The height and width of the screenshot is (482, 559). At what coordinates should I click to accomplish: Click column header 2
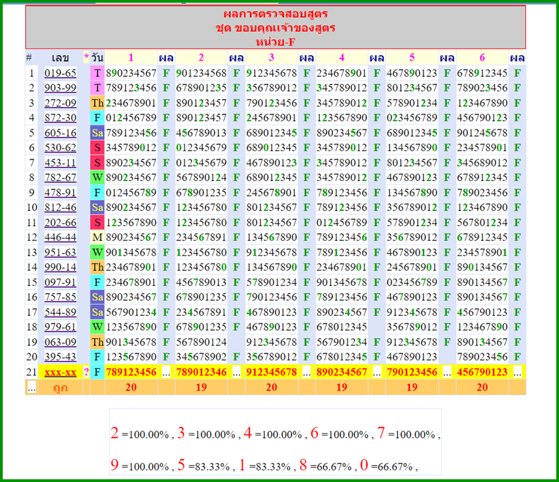201,58
